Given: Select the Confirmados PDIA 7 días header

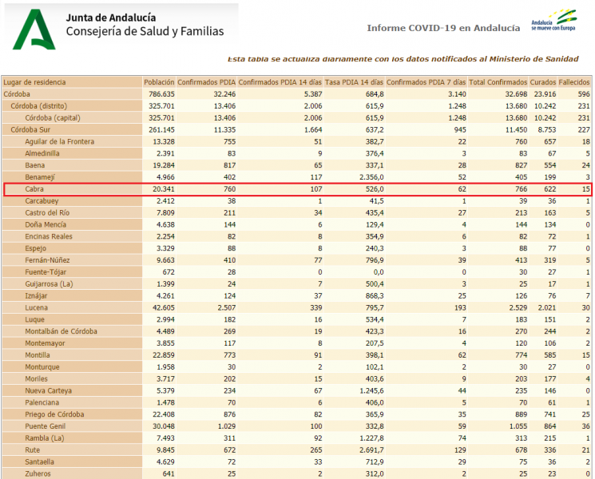Looking at the screenshot, I should click(426, 82).
